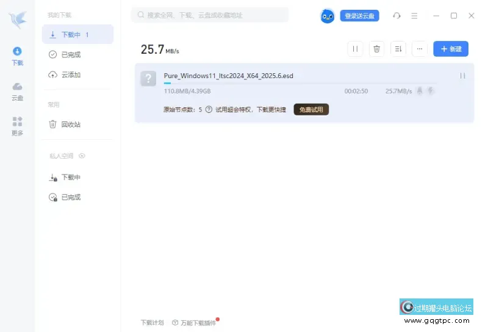Open the 下载 section in the left rail
Viewport: 488px width, 332px height.
point(18,56)
